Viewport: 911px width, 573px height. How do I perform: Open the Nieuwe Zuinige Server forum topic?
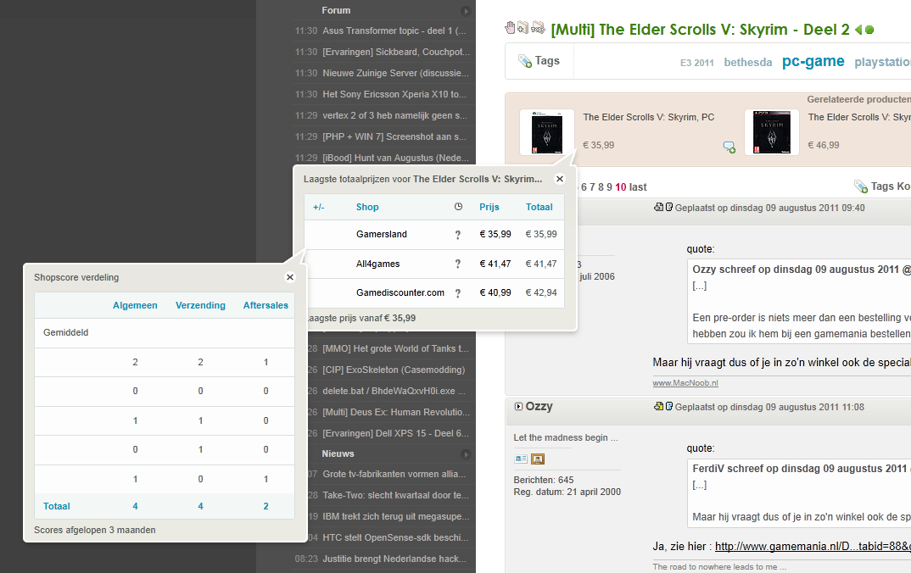[x=395, y=73]
